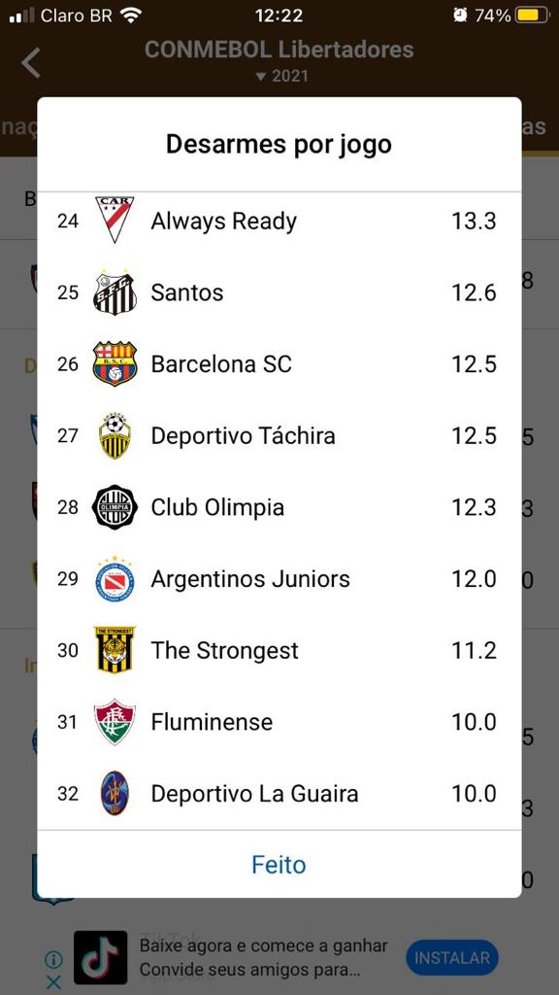The width and height of the screenshot is (559, 995).
Task: Tap the Argentinos Juniors crest
Action: 115,579
